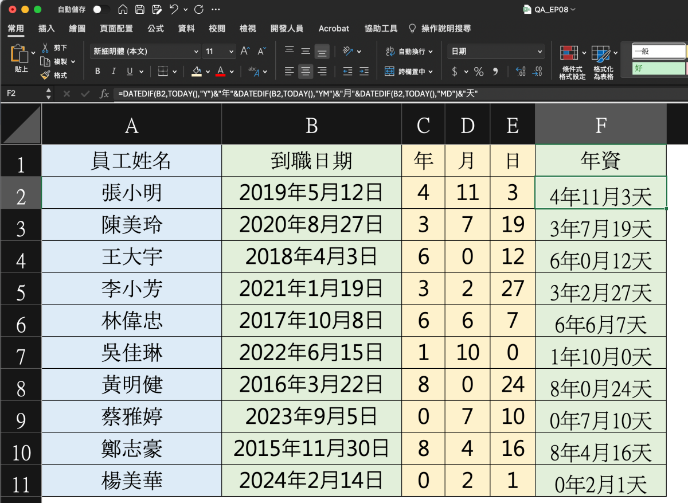This screenshot has width=688, height=503.
Task: Toggle Italic formatting
Action: (x=114, y=72)
